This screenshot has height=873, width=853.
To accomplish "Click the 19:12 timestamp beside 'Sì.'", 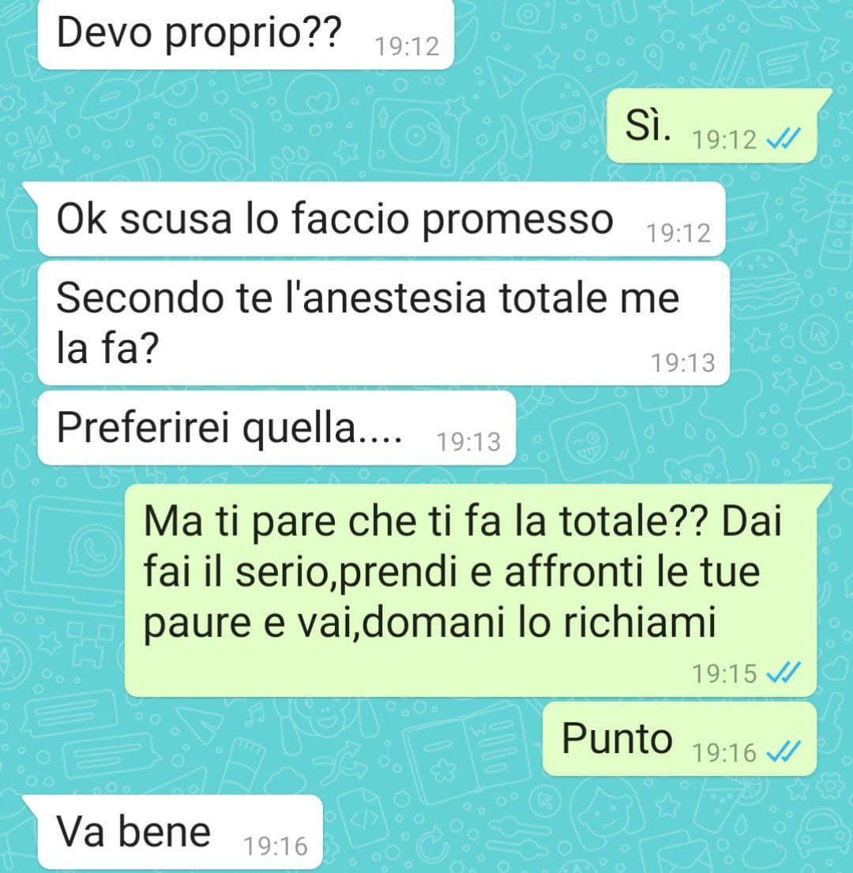I will (724, 141).
